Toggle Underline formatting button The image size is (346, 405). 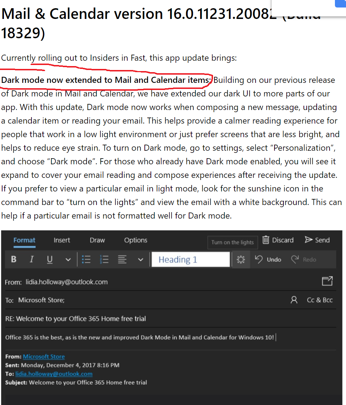click(50, 259)
